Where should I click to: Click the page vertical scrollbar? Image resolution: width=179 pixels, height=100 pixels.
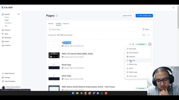coord(178,17)
